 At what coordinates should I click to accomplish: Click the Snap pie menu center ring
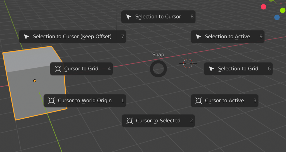pos(158,69)
